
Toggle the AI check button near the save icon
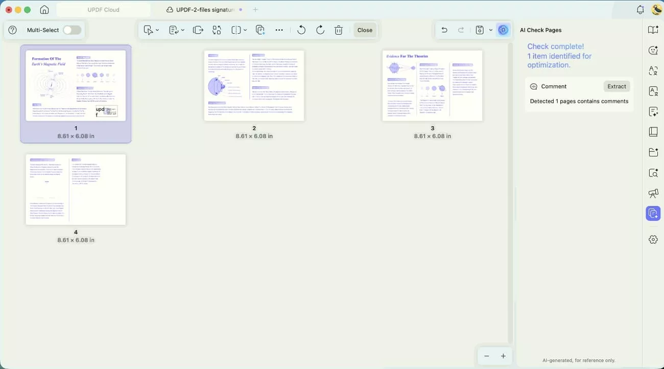click(503, 30)
